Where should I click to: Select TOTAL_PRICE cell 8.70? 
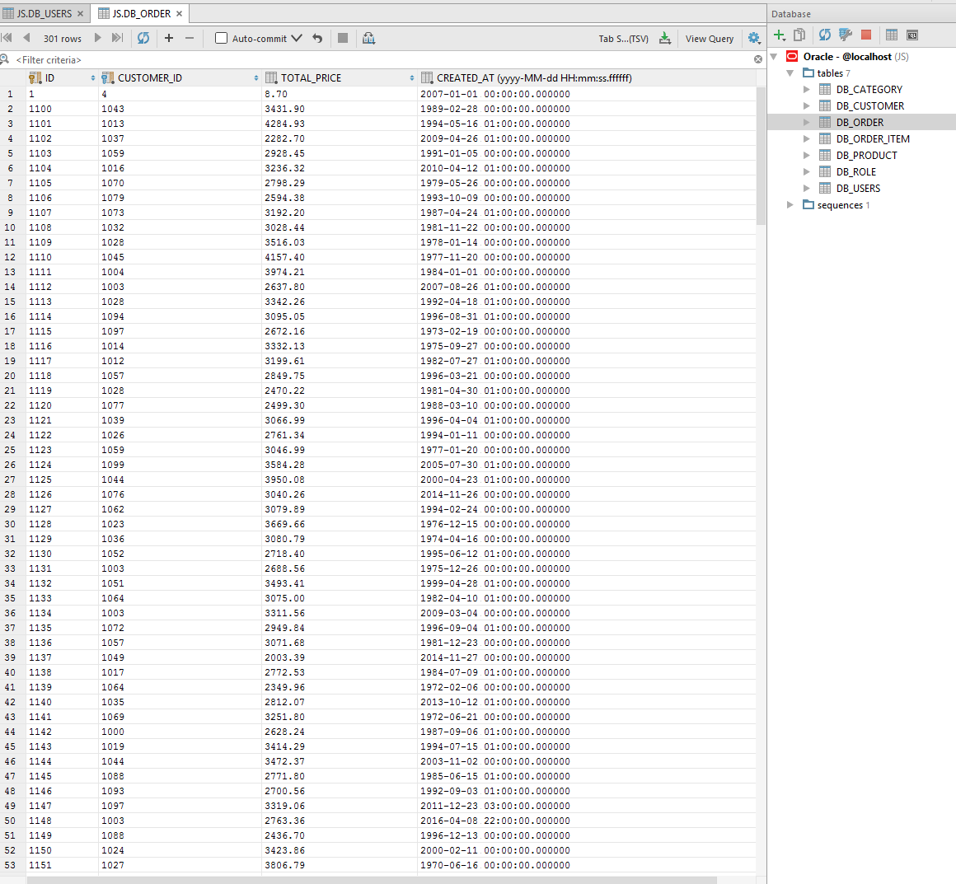pyautogui.click(x=339, y=94)
